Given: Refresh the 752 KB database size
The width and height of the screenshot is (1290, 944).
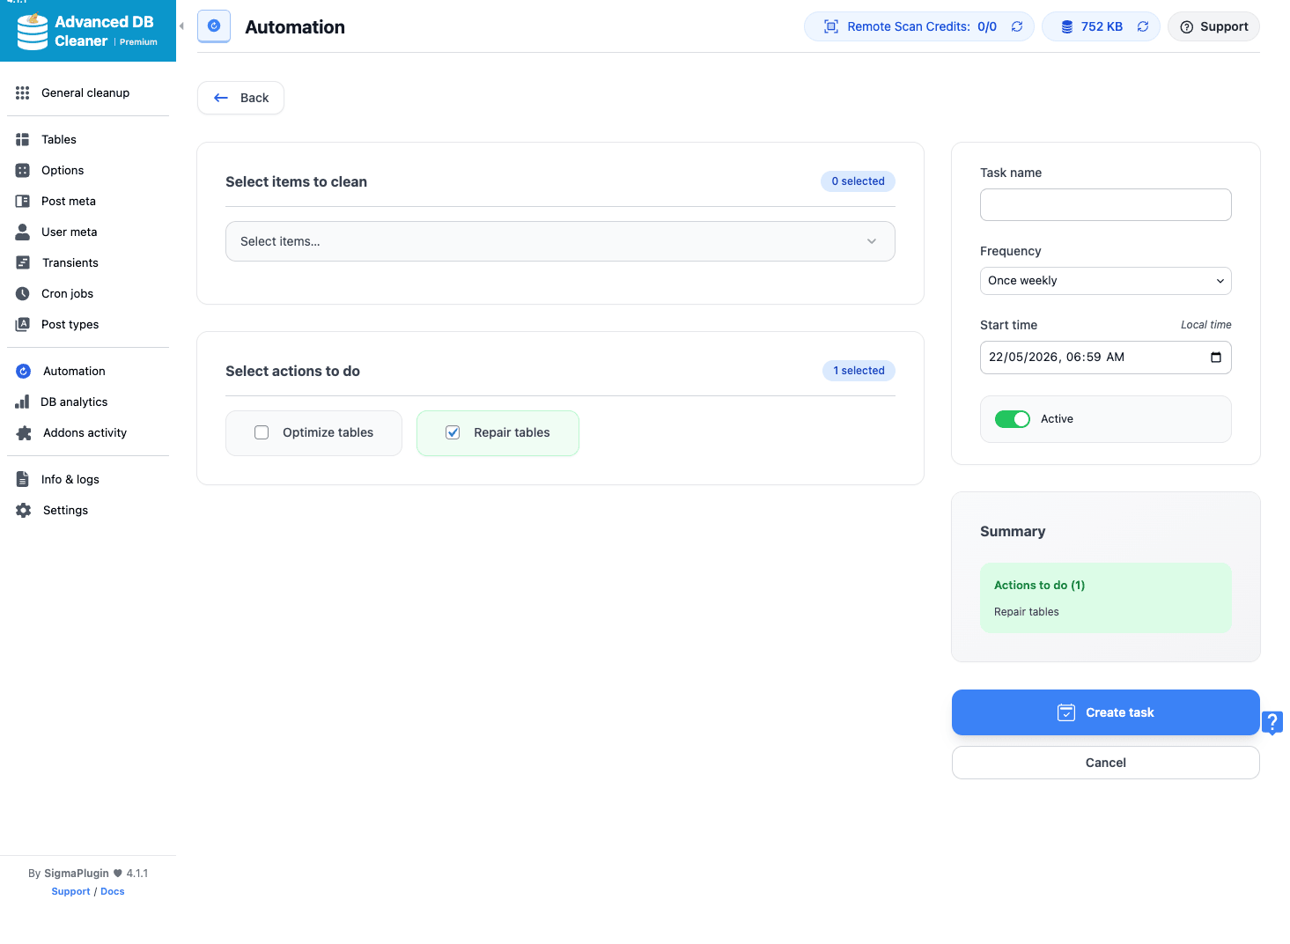Looking at the screenshot, I should point(1143,26).
